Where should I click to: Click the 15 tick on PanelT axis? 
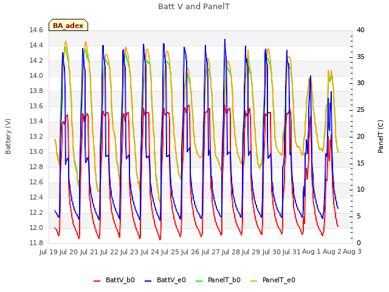360,163
